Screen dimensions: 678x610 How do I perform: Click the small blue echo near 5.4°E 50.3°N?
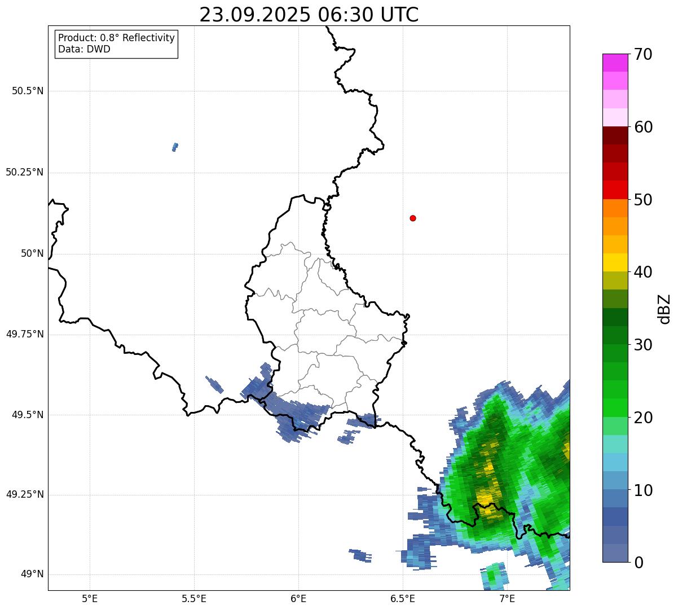(x=175, y=147)
